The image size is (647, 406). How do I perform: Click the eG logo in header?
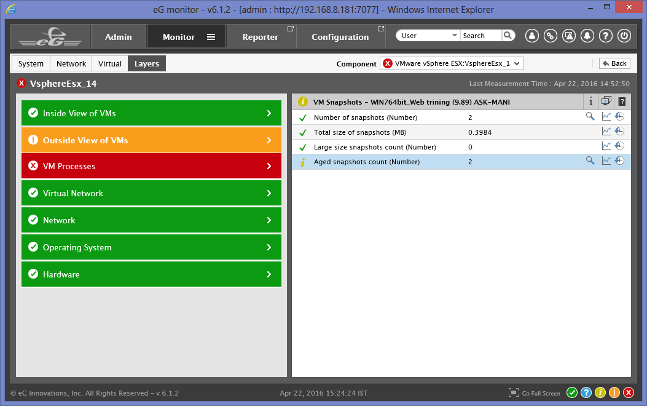(50, 36)
